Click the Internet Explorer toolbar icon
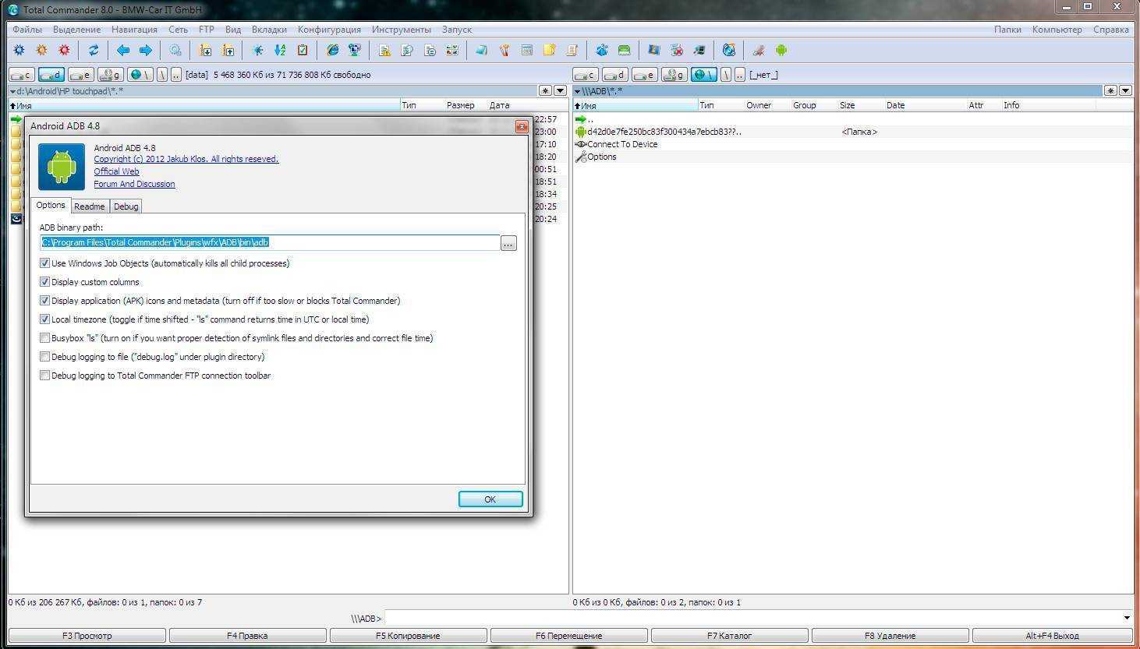Image resolution: width=1140 pixels, height=649 pixels. [333, 51]
